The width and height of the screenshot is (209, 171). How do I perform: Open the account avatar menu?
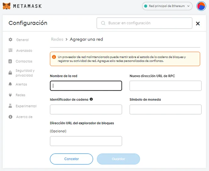[201, 6]
